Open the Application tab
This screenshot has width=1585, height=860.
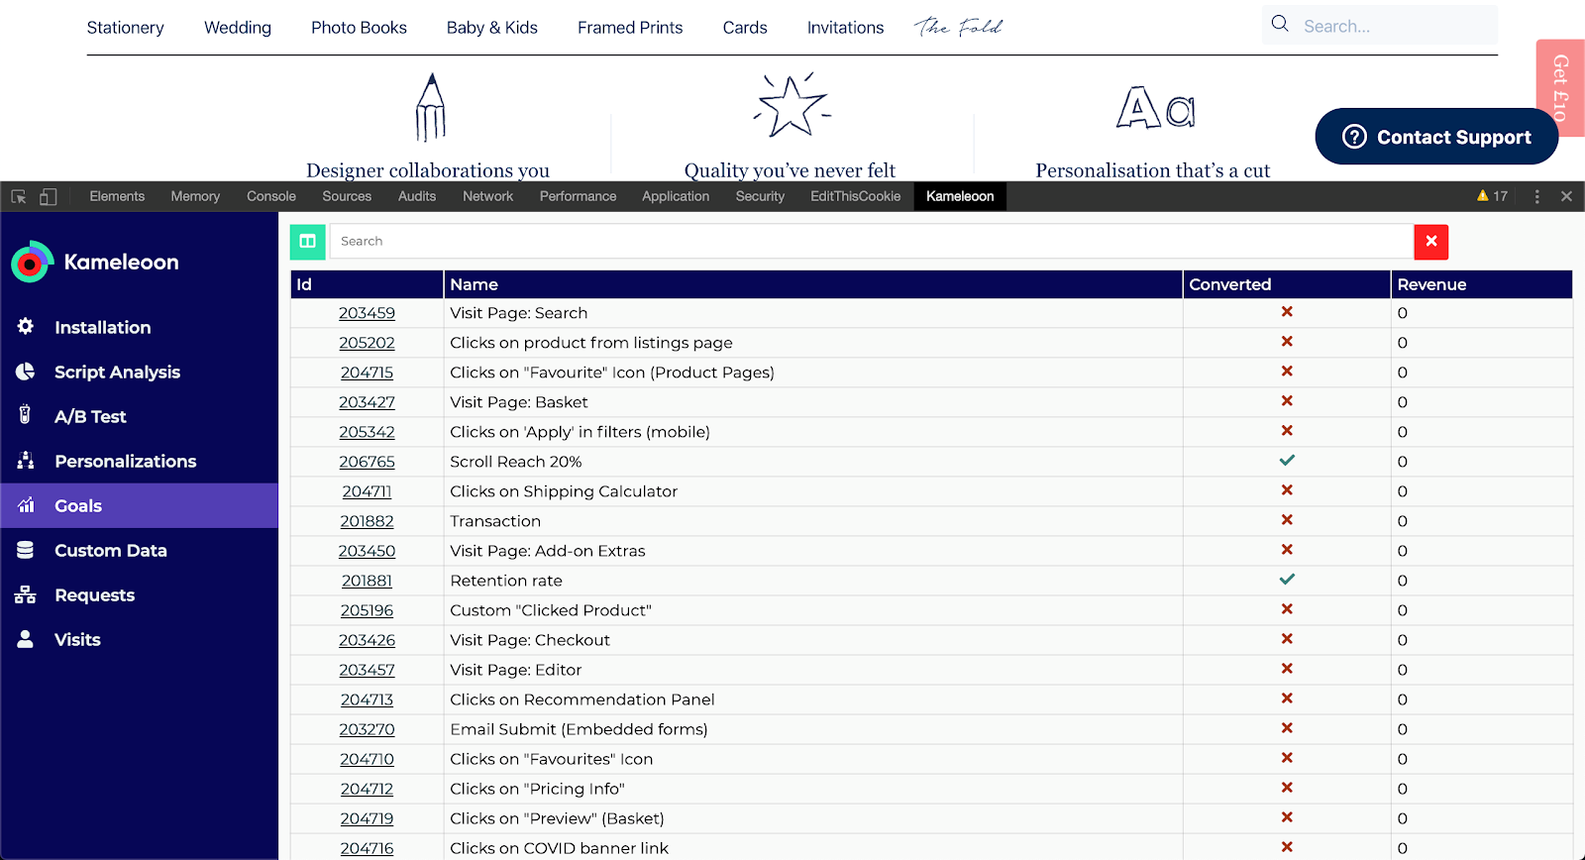(x=676, y=196)
